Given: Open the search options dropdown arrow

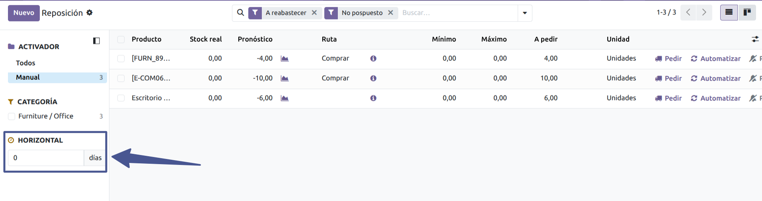Looking at the screenshot, I should tap(525, 13).
